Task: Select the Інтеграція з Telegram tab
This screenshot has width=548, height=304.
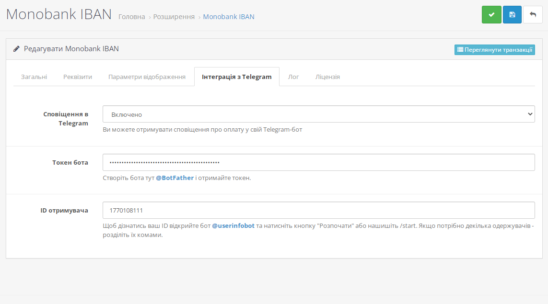Action: pyautogui.click(x=237, y=77)
